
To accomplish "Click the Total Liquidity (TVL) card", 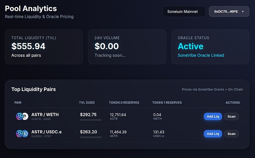I will (x=44, y=47).
